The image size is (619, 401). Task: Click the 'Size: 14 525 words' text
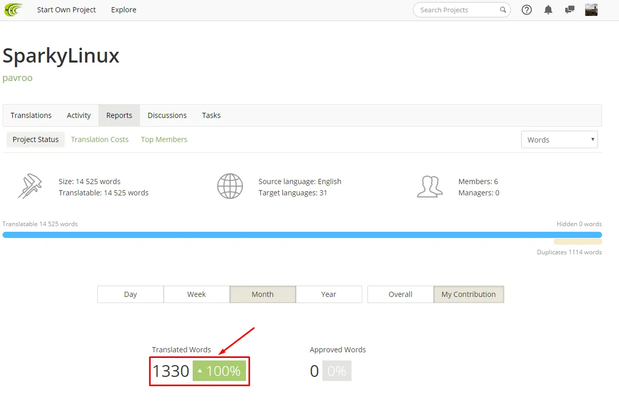tap(90, 182)
